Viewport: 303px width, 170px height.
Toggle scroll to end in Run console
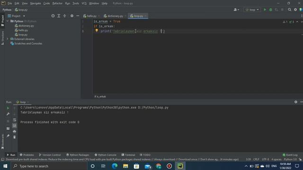click(x=15, y=126)
